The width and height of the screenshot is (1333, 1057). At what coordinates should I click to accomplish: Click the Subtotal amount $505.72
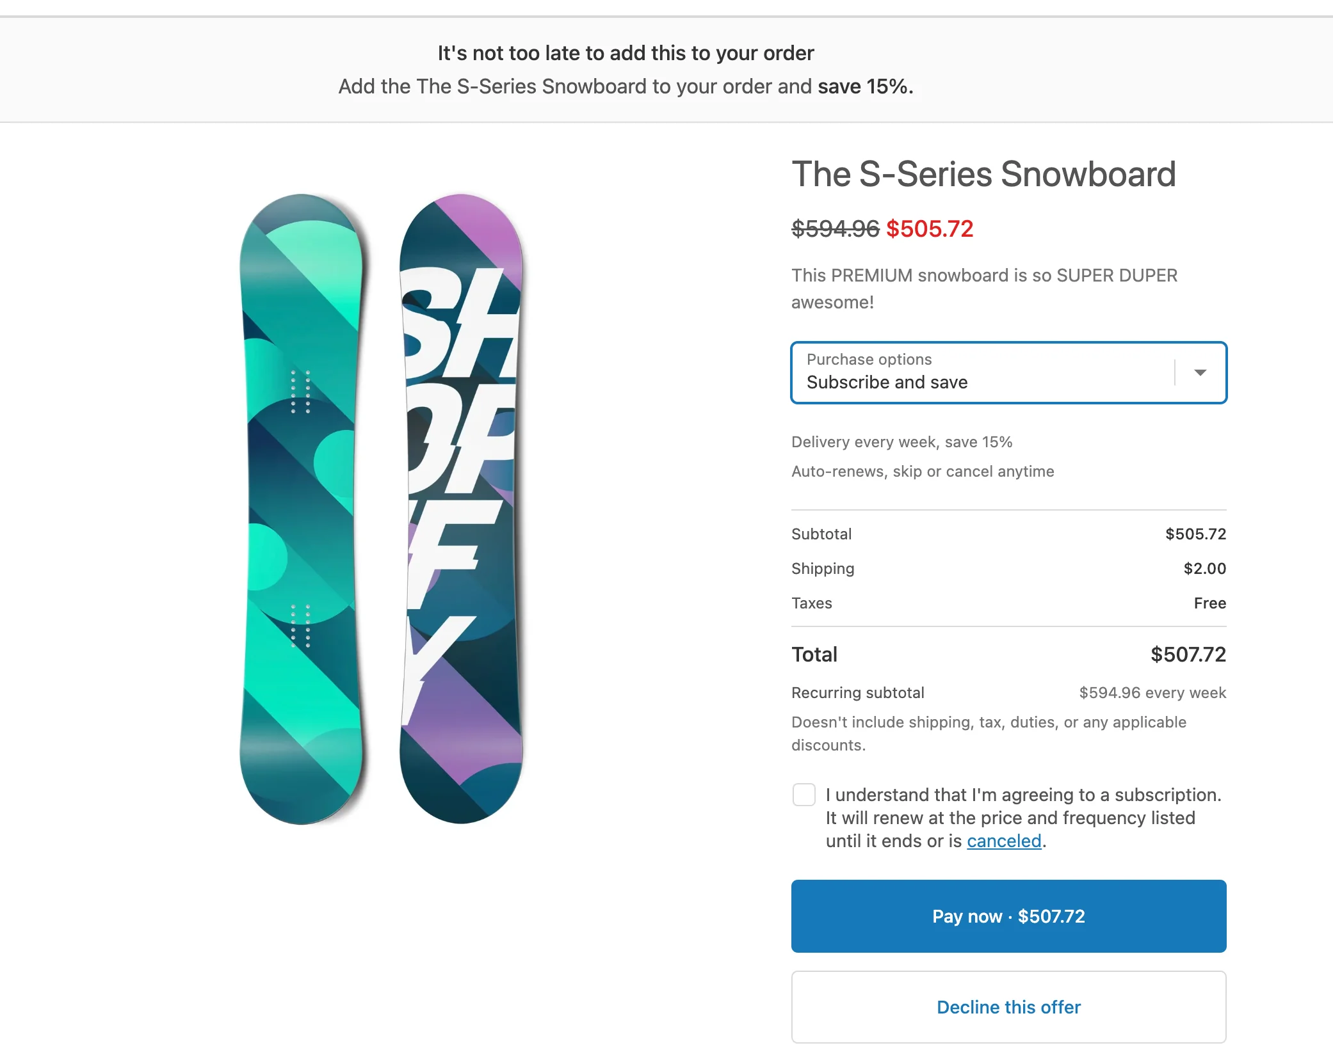pyautogui.click(x=1195, y=534)
